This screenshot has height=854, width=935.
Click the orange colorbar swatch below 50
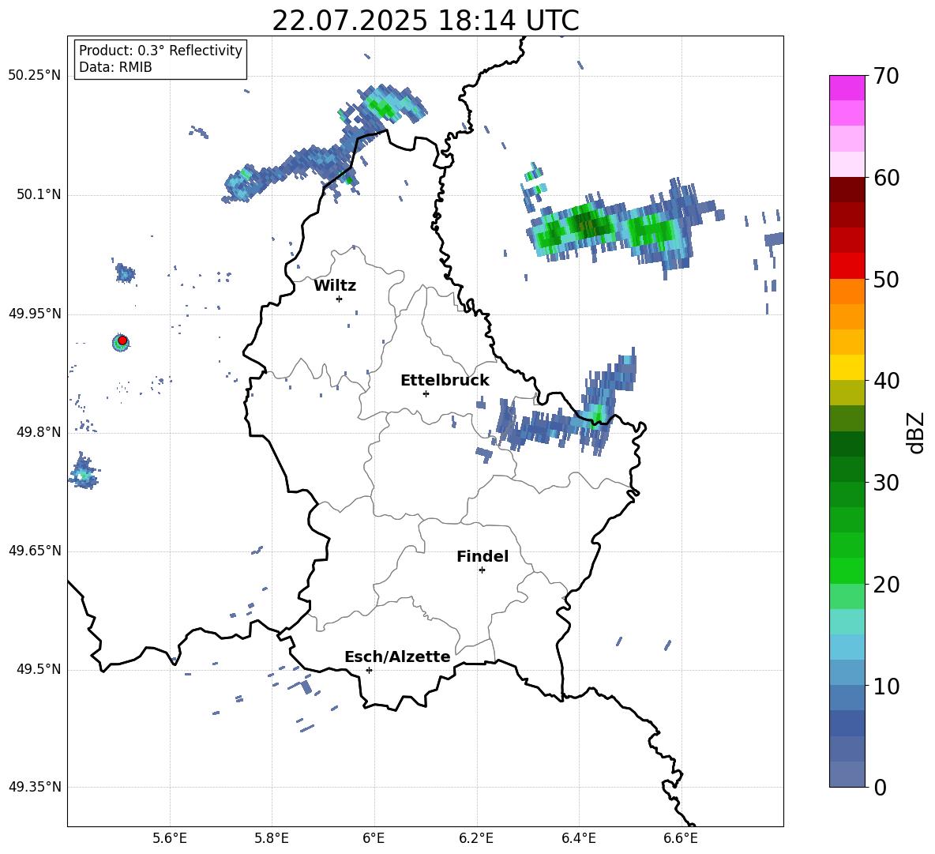click(x=847, y=292)
